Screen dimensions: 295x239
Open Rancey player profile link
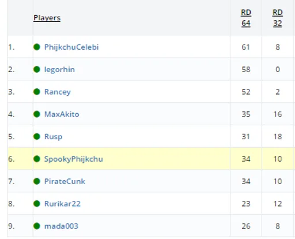click(x=58, y=92)
